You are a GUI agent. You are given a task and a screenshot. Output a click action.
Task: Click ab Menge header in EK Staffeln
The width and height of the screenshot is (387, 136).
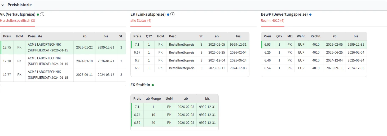click(153, 99)
